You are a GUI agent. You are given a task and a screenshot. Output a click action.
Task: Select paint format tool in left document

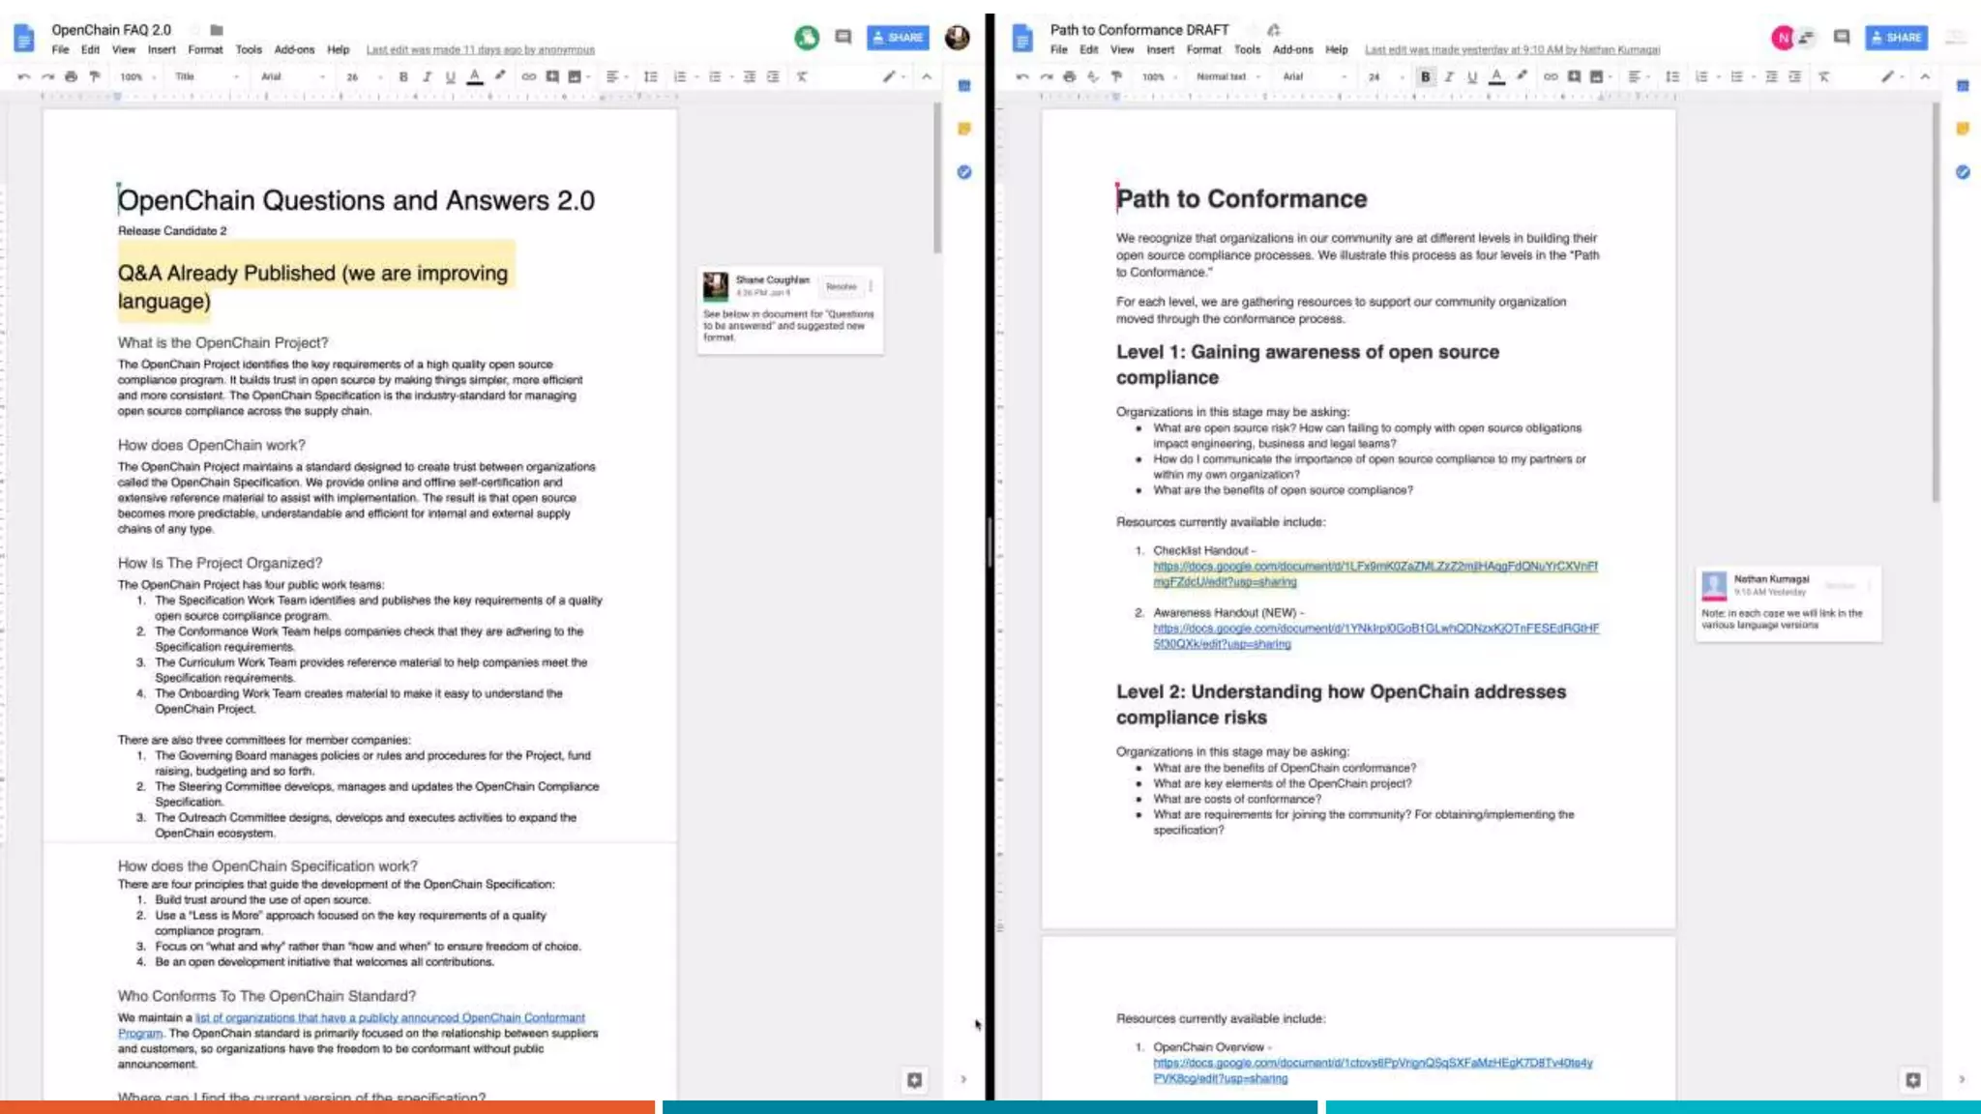[x=94, y=76]
